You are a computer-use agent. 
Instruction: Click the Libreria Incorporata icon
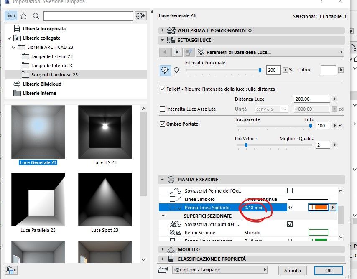[x=17, y=29]
